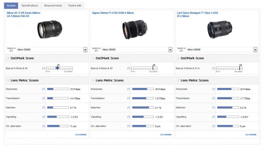Screen dimensions: 266x148
Task: Click the camera icon under the Sigma lens 'tested on'
Action: pyautogui.click(x=96, y=51)
